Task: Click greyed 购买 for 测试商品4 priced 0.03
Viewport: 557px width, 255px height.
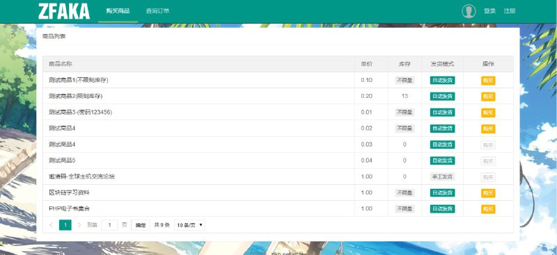Action: (488, 145)
